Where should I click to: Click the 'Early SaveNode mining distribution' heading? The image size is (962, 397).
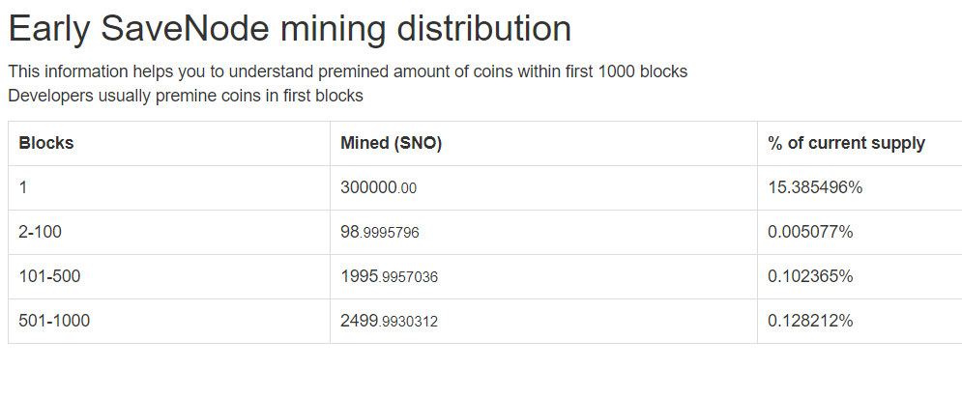pos(289,29)
